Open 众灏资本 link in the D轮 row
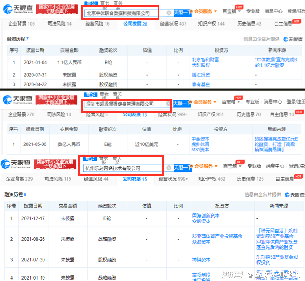 pyautogui.click(x=201, y=221)
